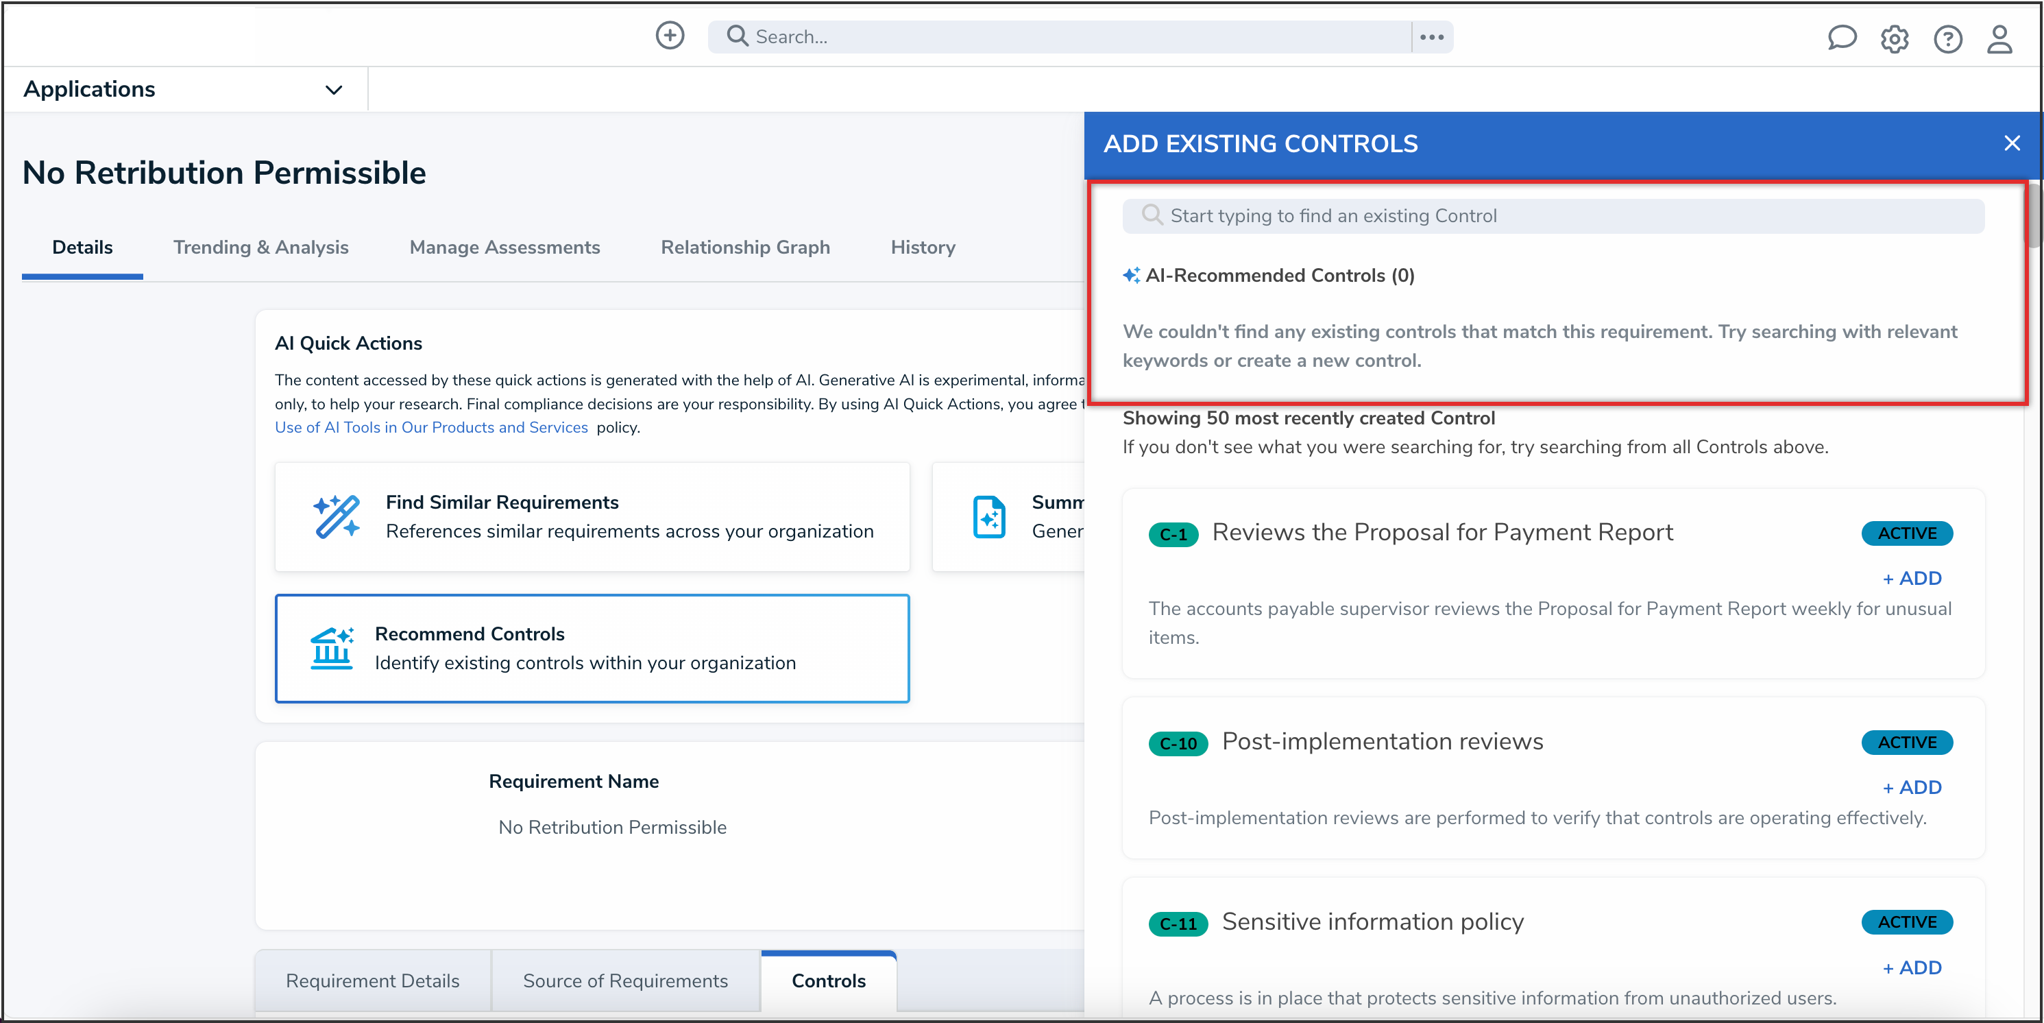Add the Post-implementation reviews control
This screenshot has height=1023, width=2044.
[1912, 787]
